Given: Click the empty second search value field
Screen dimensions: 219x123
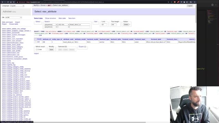Looking at the screenshot, I should pyautogui.click(x=80, y=27).
